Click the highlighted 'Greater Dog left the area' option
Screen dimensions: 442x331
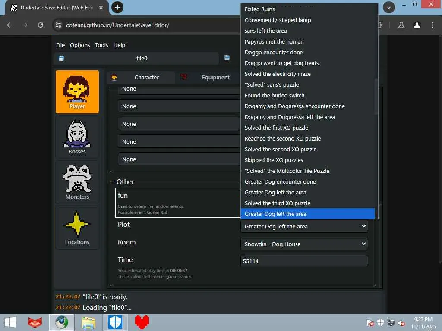tap(307, 214)
